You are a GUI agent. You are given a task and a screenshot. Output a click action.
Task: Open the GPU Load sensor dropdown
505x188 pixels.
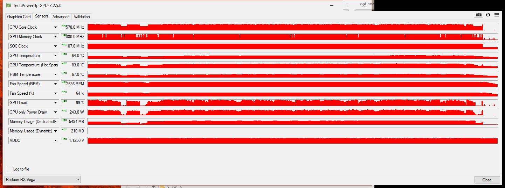pyautogui.click(x=55, y=103)
